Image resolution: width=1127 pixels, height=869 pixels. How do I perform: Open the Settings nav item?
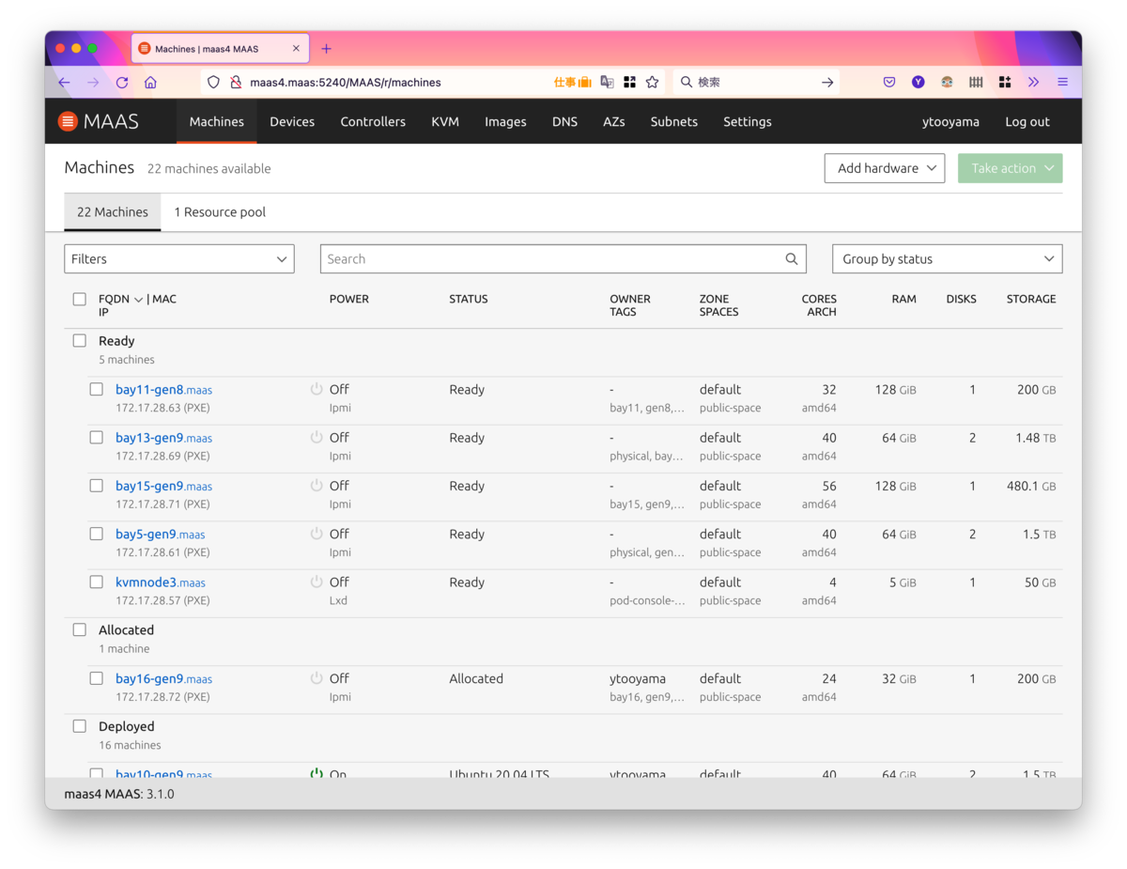click(x=748, y=121)
